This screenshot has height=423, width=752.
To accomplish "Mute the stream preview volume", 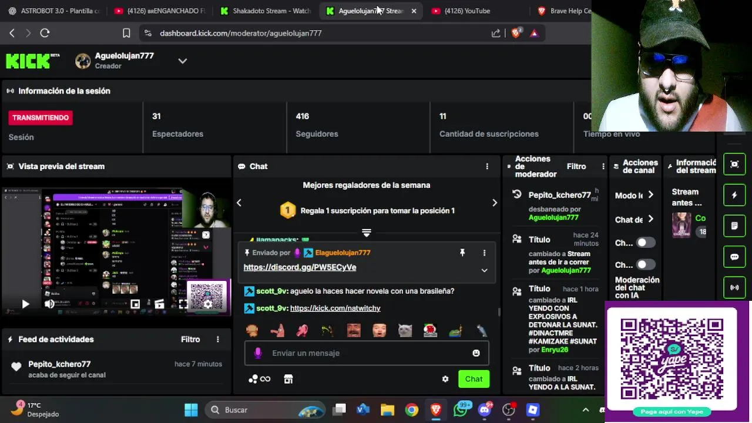I will click(49, 304).
